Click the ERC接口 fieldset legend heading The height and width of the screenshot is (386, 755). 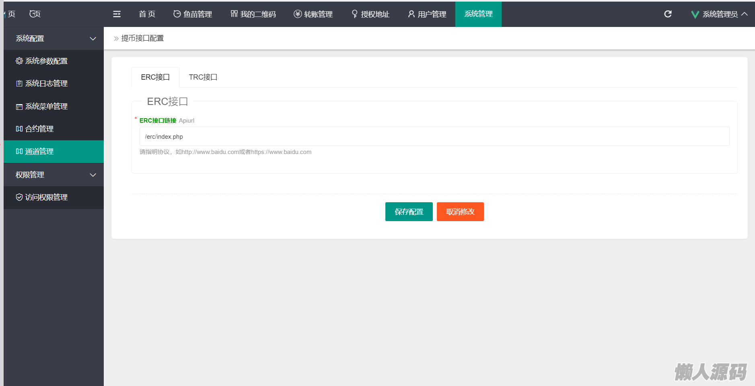167,101
